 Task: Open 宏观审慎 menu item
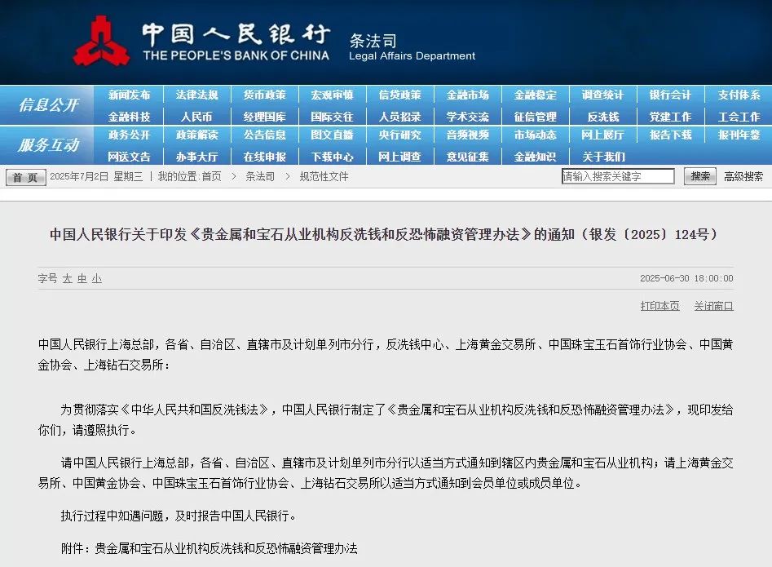click(332, 95)
